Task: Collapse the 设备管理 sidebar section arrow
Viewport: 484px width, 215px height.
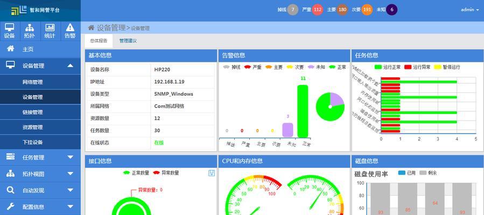Action: pos(71,65)
